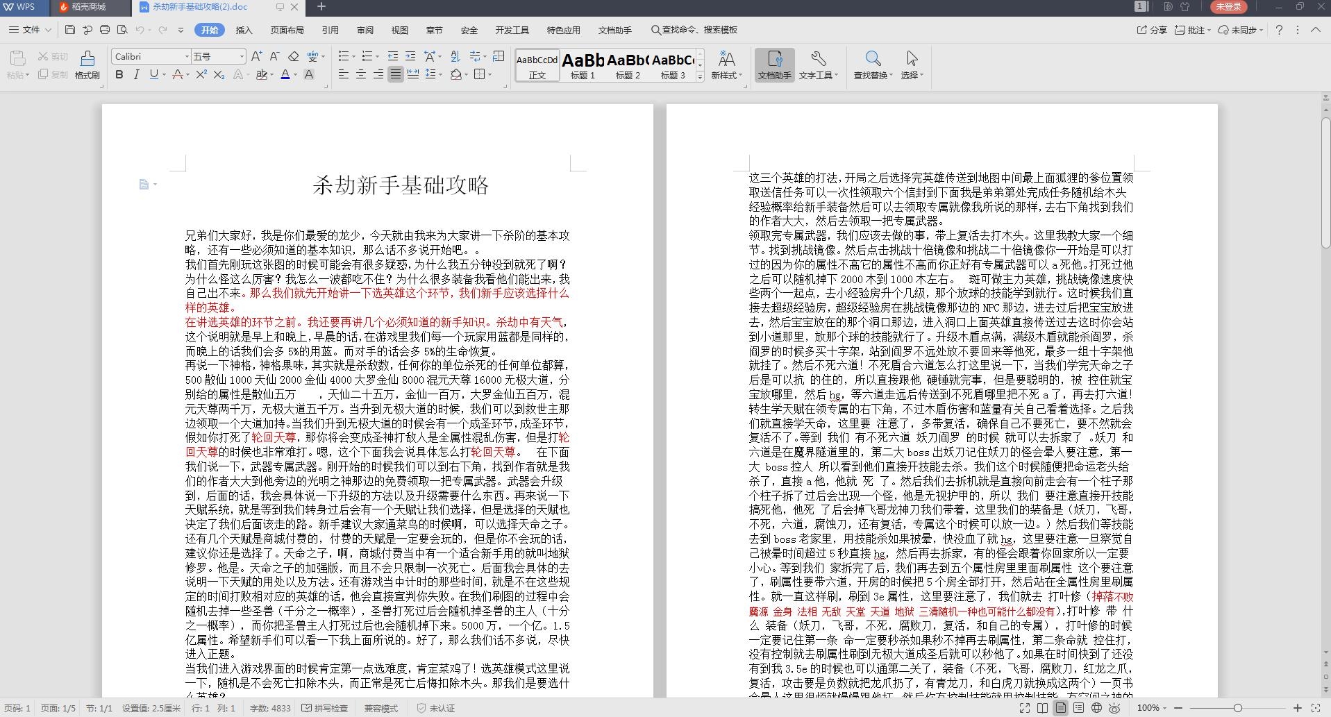Open the 文字工具 (Text Tools) button
Image resolution: width=1331 pixels, height=717 pixels.
click(x=818, y=65)
